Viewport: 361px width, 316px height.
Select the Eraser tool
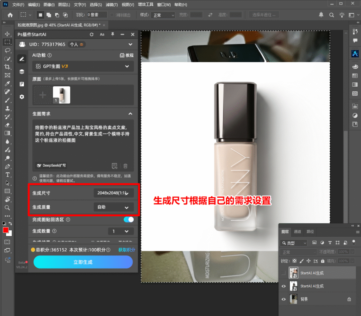[7, 125]
